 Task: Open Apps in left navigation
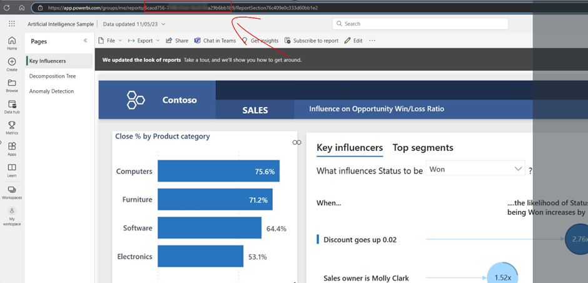coord(12,148)
